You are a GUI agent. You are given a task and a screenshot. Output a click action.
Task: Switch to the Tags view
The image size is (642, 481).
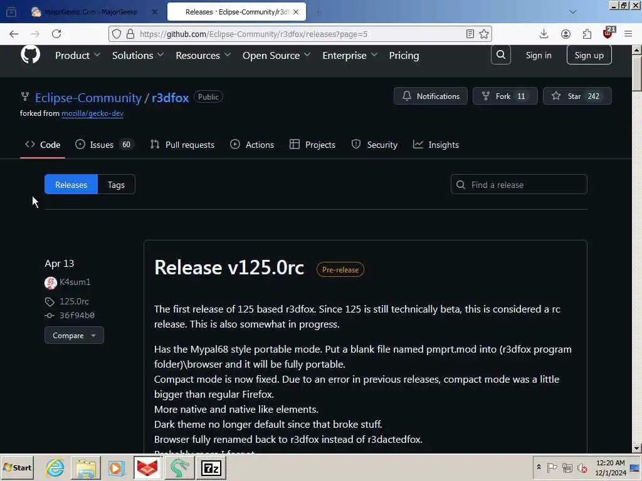tap(116, 185)
